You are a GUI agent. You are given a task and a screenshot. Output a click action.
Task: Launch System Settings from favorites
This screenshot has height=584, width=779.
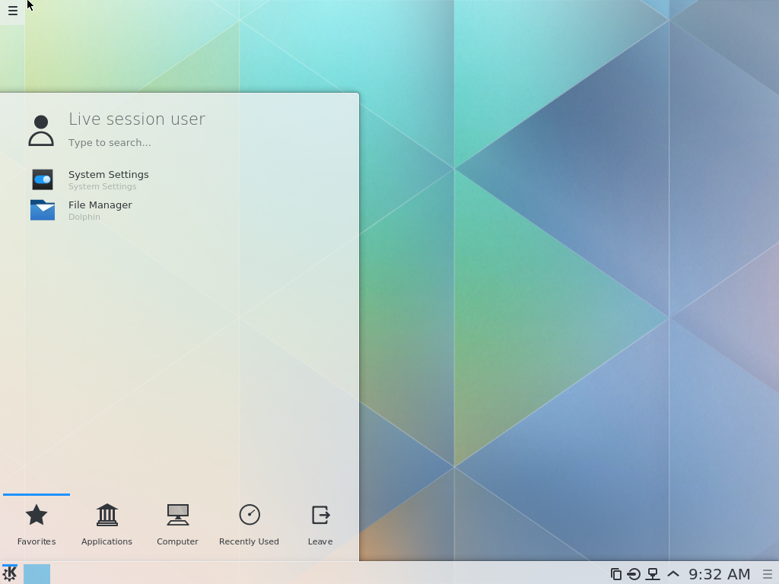pyautogui.click(x=43, y=179)
